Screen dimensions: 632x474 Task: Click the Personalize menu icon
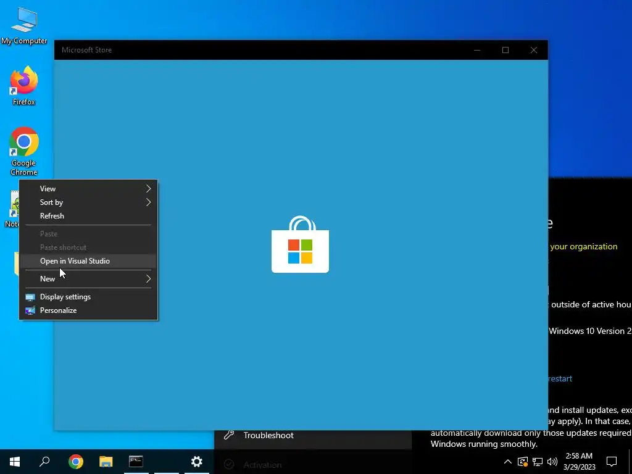pyautogui.click(x=30, y=311)
